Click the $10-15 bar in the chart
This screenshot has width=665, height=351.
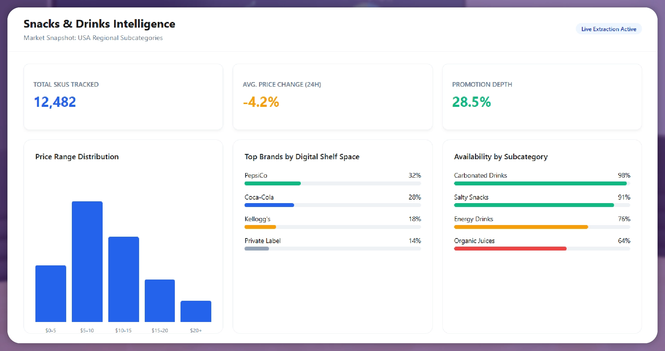124,279
